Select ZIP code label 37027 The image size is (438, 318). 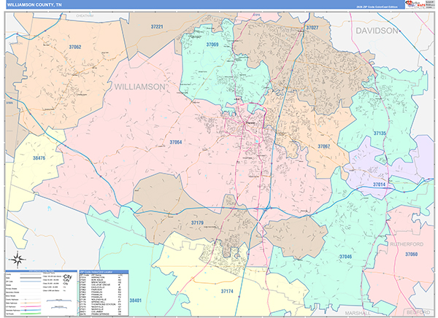pyautogui.click(x=312, y=28)
